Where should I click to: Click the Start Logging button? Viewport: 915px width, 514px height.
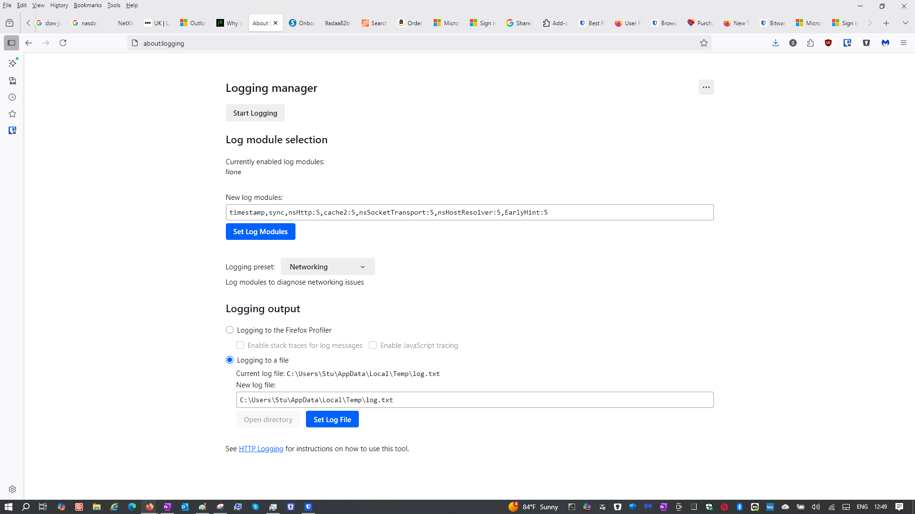pyautogui.click(x=255, y=113)
